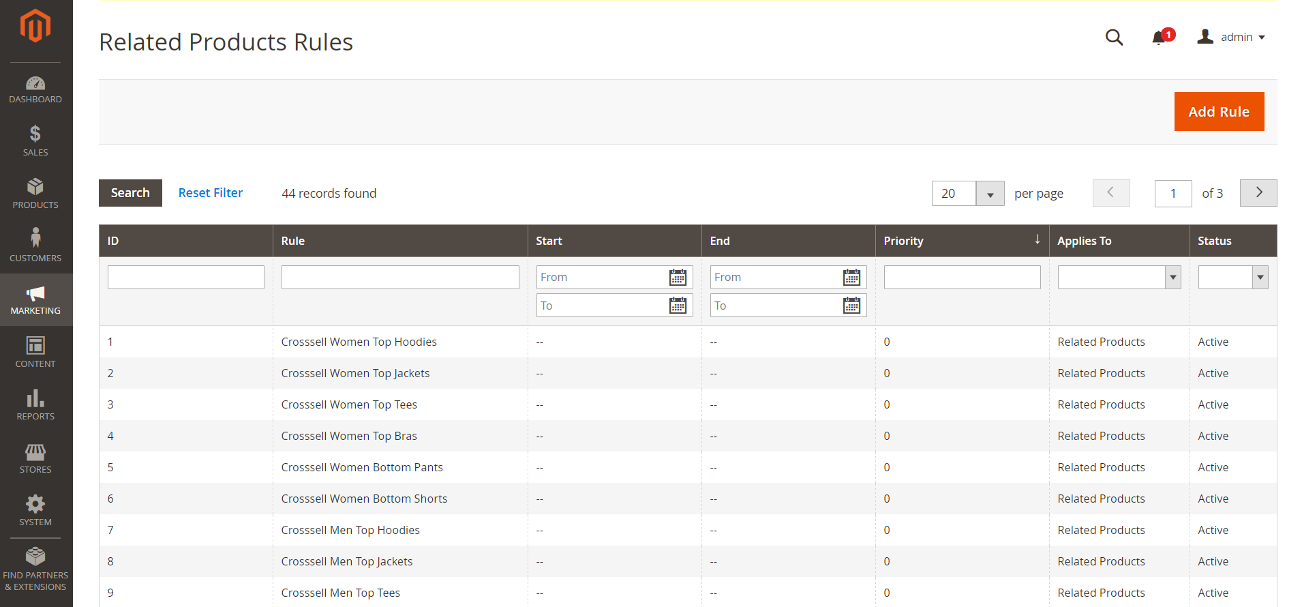1302x607 pixels.
Task: Open End To date calendar picker
Action: click(x=851, y=306)
